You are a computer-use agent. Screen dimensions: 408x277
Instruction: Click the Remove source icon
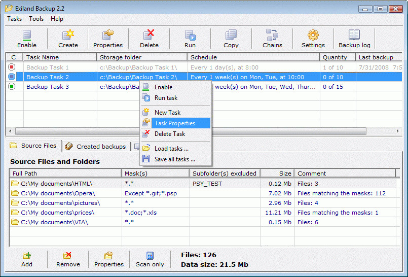(67, 255)
